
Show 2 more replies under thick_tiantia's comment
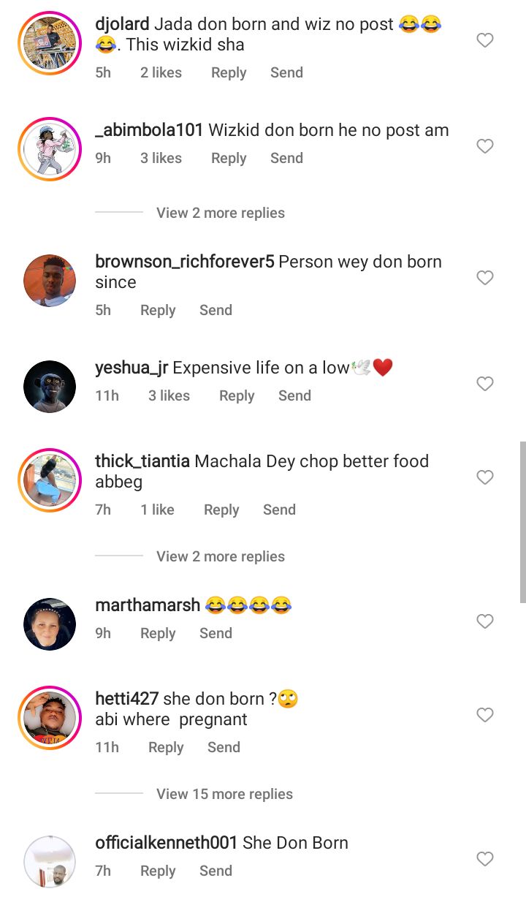[x=220, y=556]
